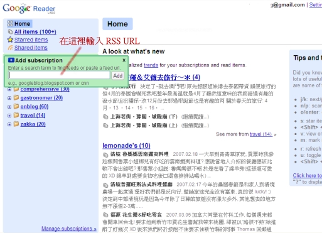Click the All items page icon

coord(10,31)
